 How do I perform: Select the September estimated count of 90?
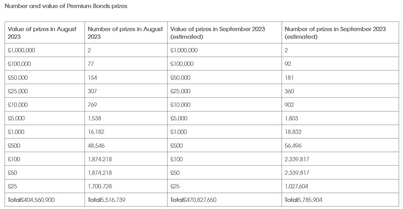click(340, 64)
